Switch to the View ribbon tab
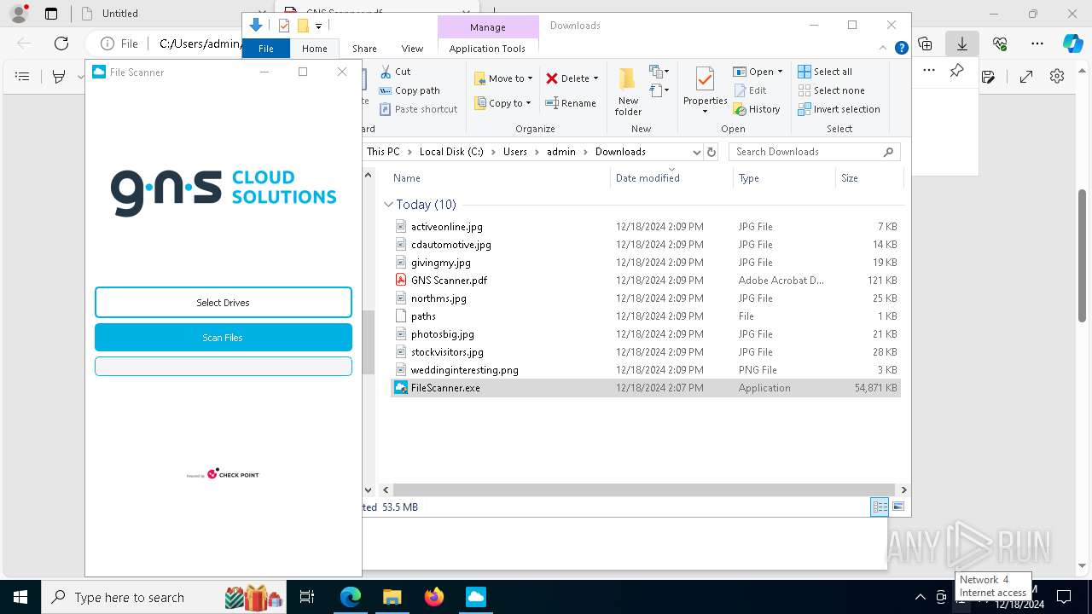 pos(412,49)
